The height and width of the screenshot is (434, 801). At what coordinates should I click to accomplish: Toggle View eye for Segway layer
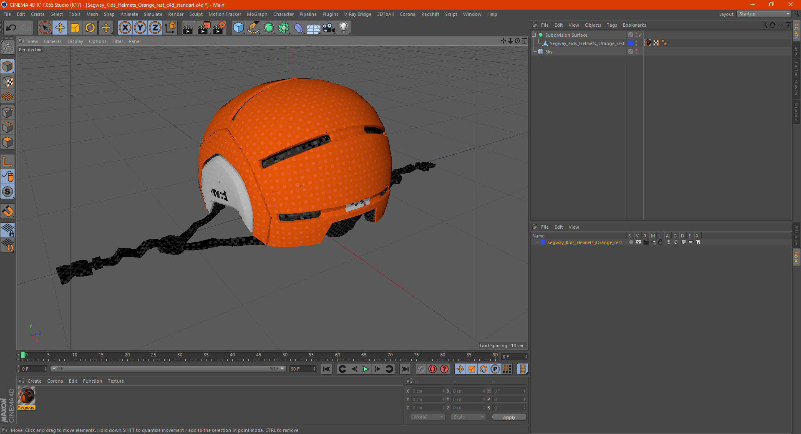click(638, 242)
